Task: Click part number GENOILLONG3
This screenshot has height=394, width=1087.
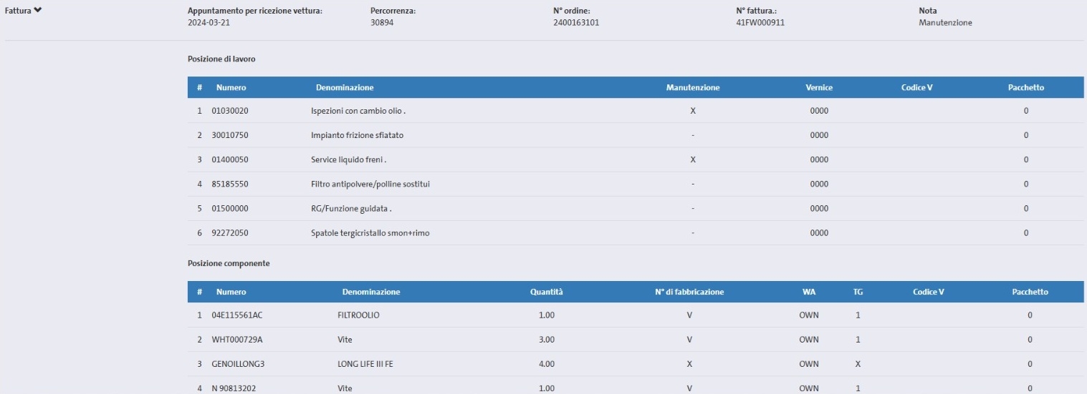Action: coord(238,364)
